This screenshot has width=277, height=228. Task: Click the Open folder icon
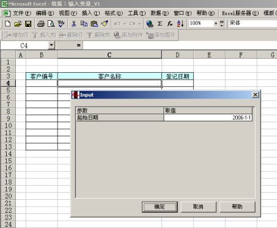[18, 24]
